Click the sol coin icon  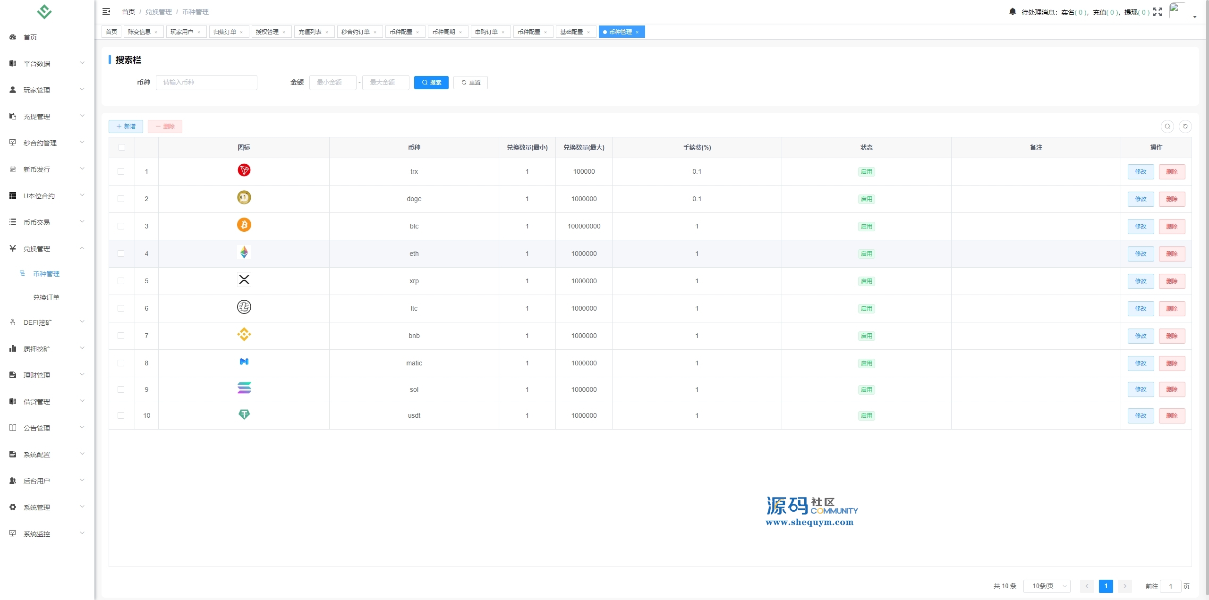click(244, 388)
